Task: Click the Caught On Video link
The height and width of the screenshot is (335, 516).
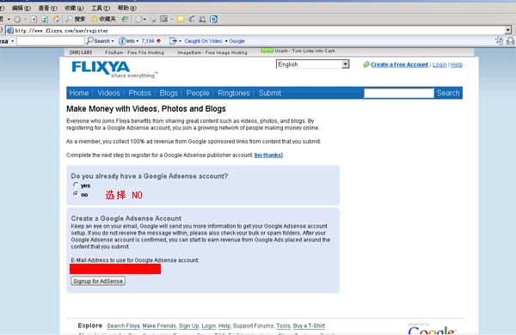Action: 203,41
